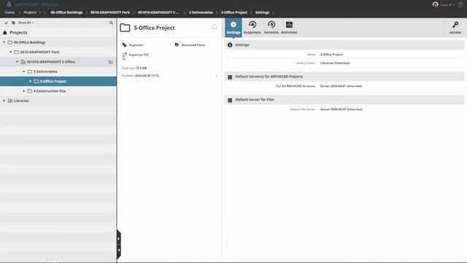Expand details arrow beside Modified date
Image resolution: width=467 pixels, height=263 pixels.
point(217,76)
